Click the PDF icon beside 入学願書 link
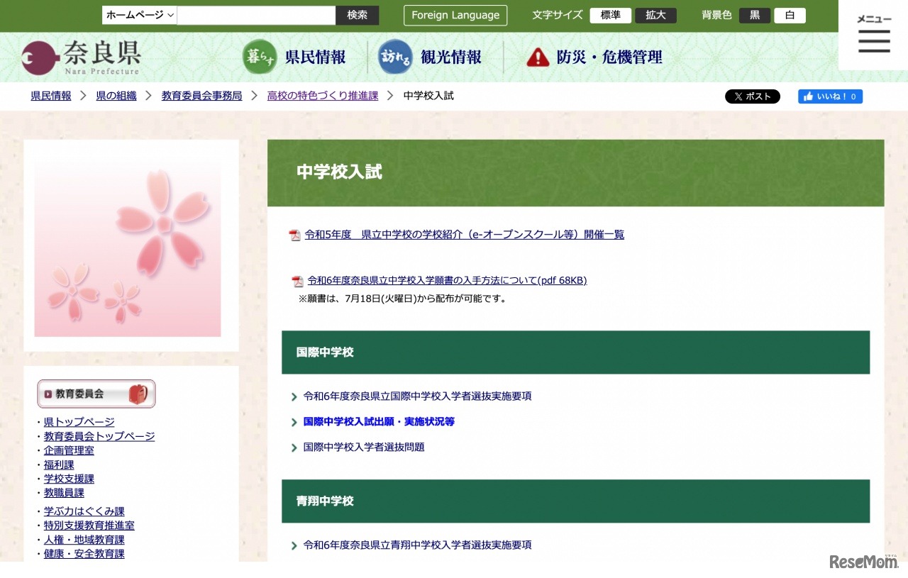The image size is (908, 578). [296, 280]
